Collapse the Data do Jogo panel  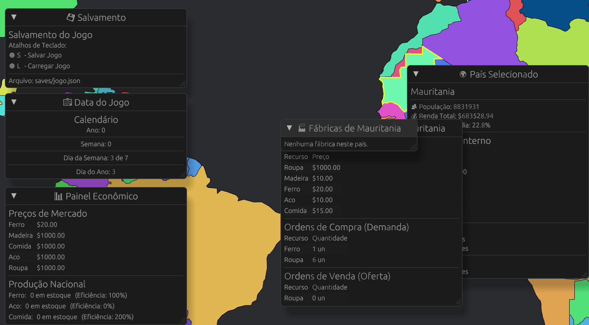[x=14, y=102]
